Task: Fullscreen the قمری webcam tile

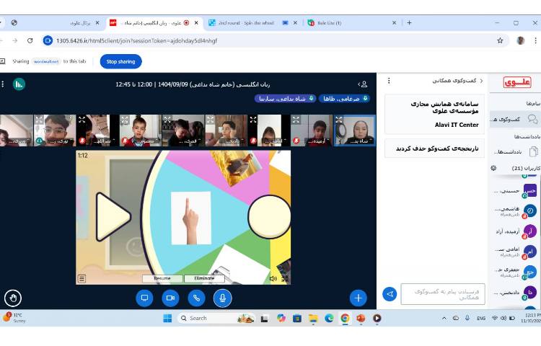Action: coord(167,120)
